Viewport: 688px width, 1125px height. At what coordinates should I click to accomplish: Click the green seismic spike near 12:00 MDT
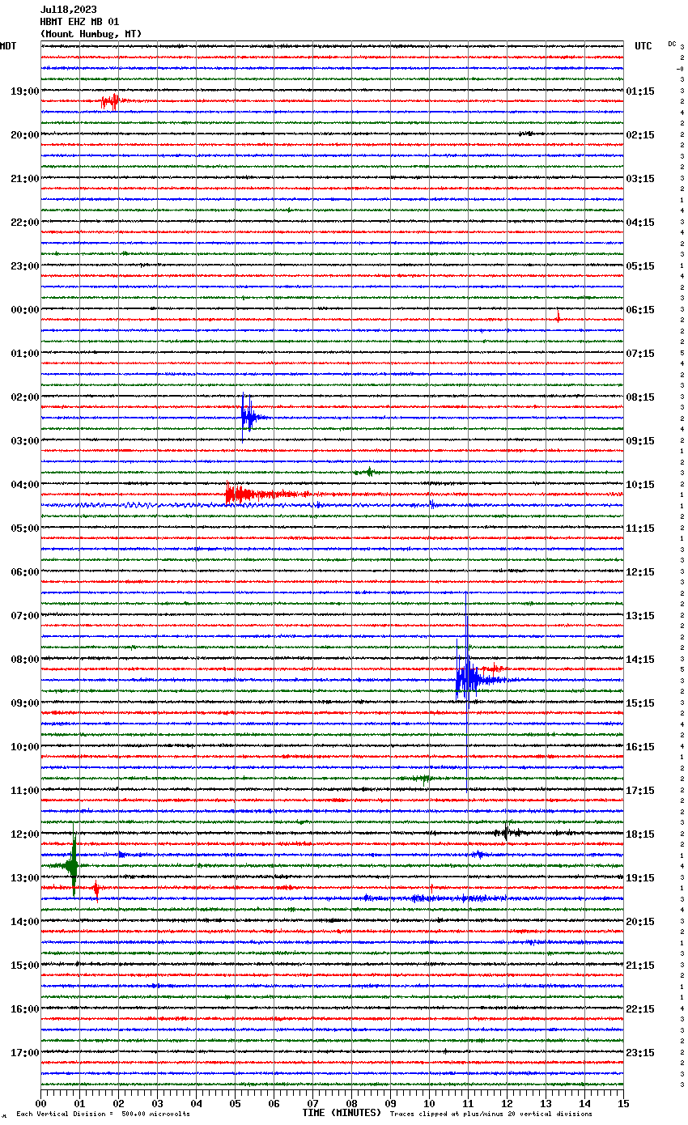tap(73, 865)
